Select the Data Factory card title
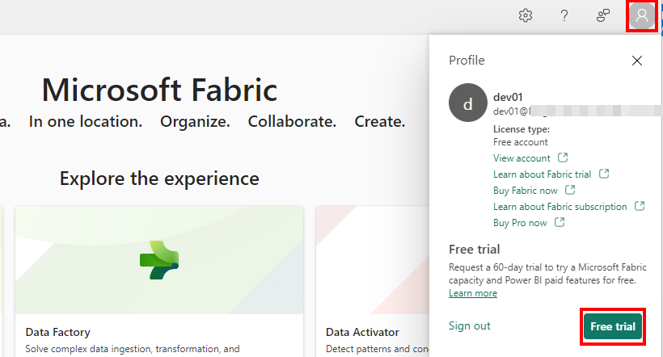 click(57, 332)
